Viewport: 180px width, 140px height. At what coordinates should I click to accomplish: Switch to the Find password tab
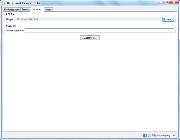point(12,10)
